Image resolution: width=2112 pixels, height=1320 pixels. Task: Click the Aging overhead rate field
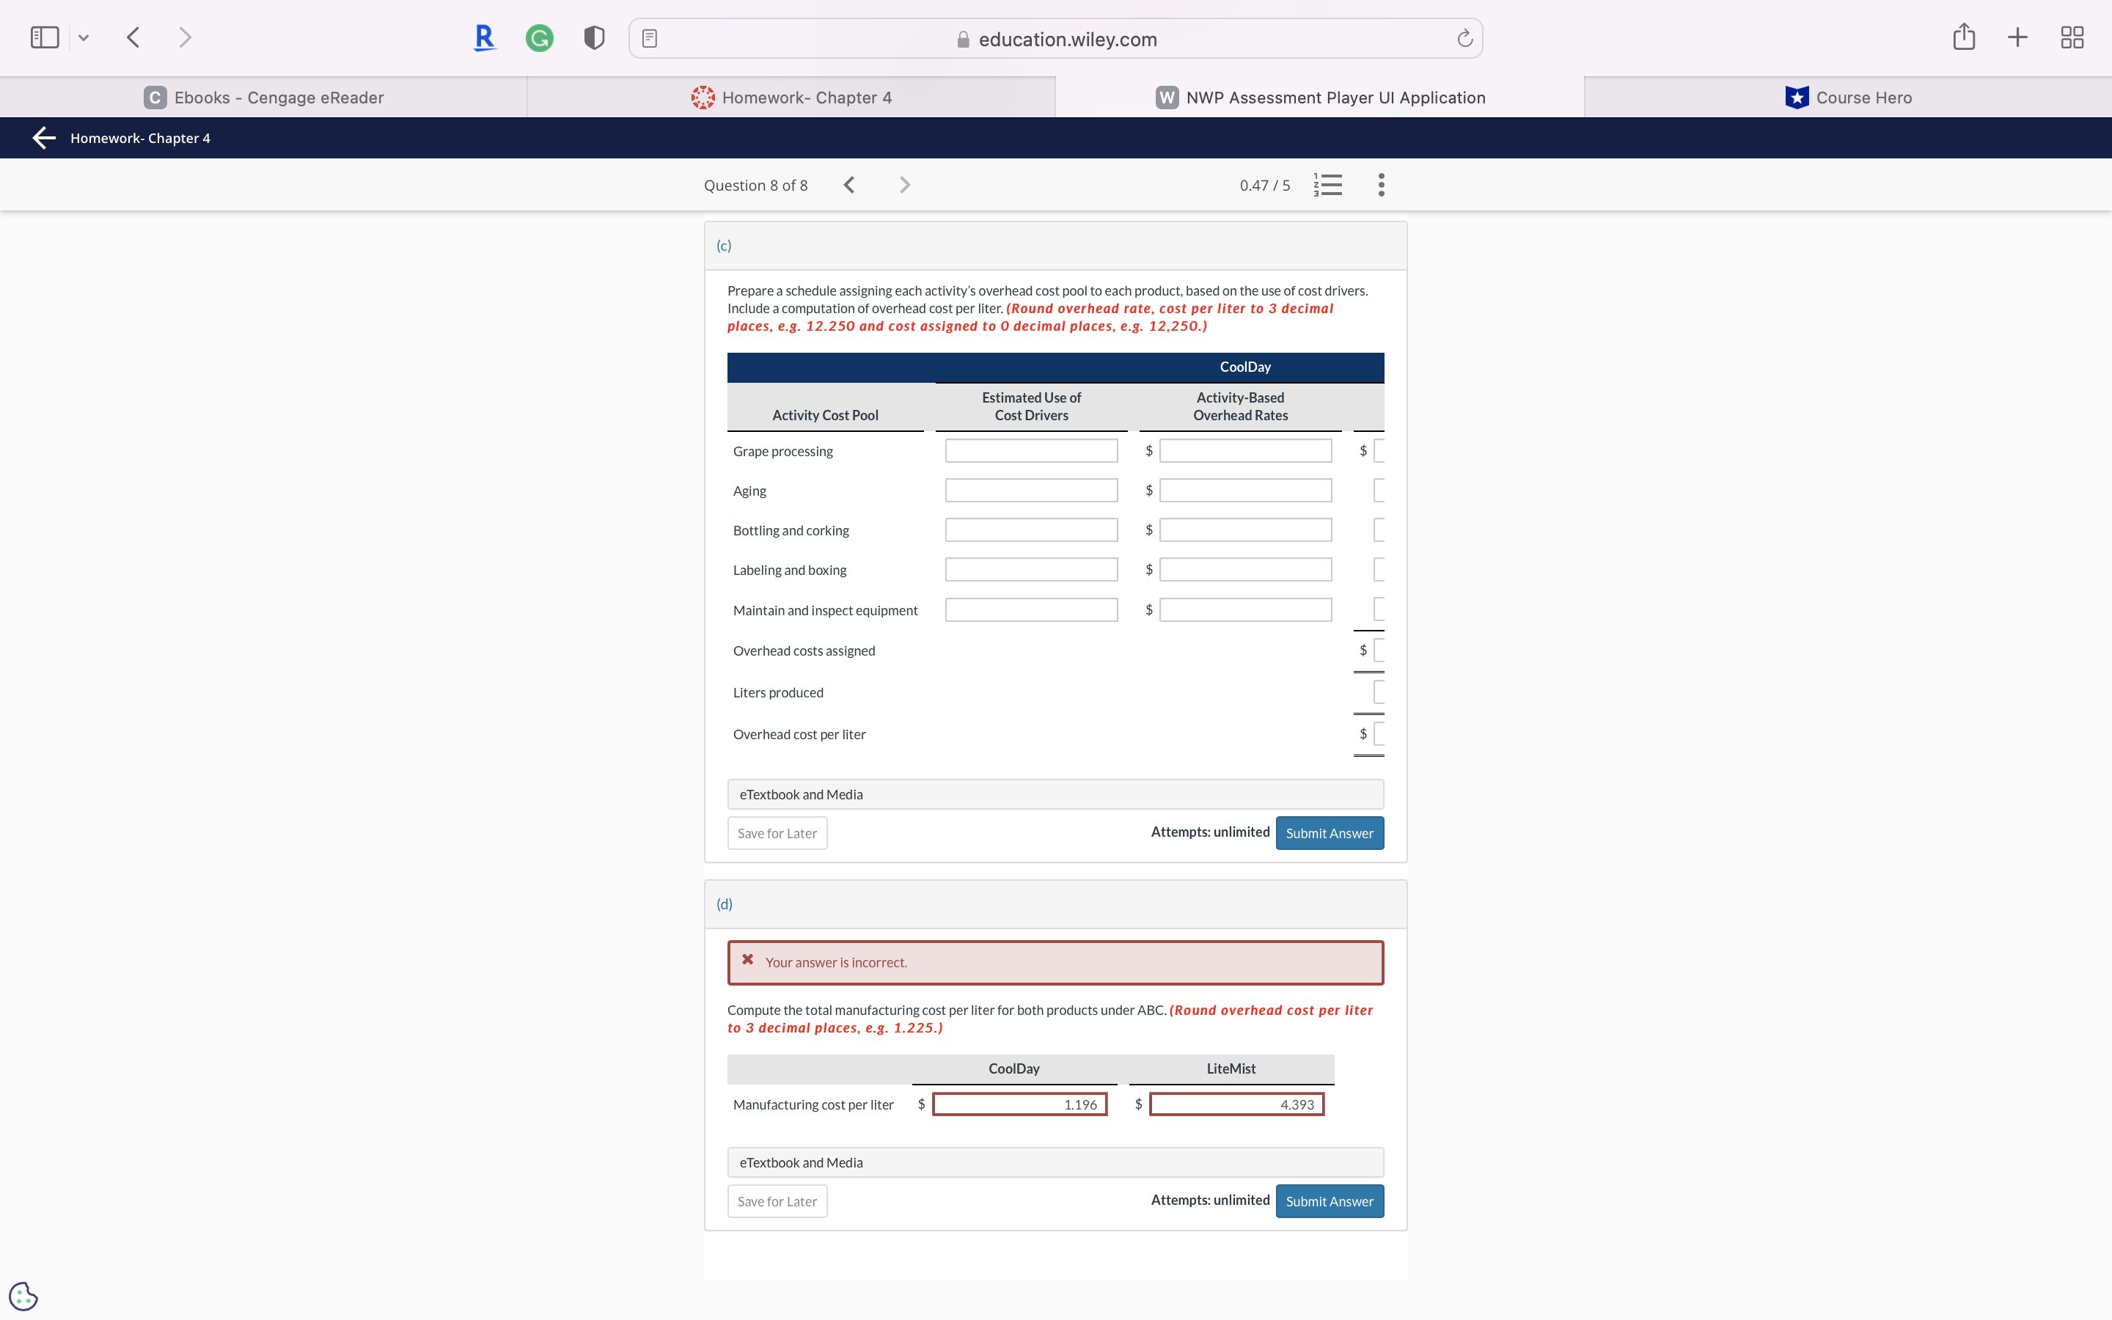[x=1245, y=491]
